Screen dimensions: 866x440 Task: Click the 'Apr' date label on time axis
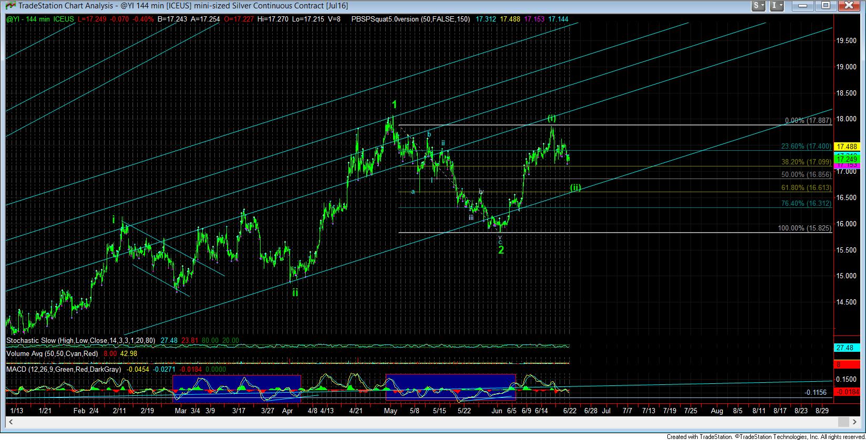(x=287, y=410)
